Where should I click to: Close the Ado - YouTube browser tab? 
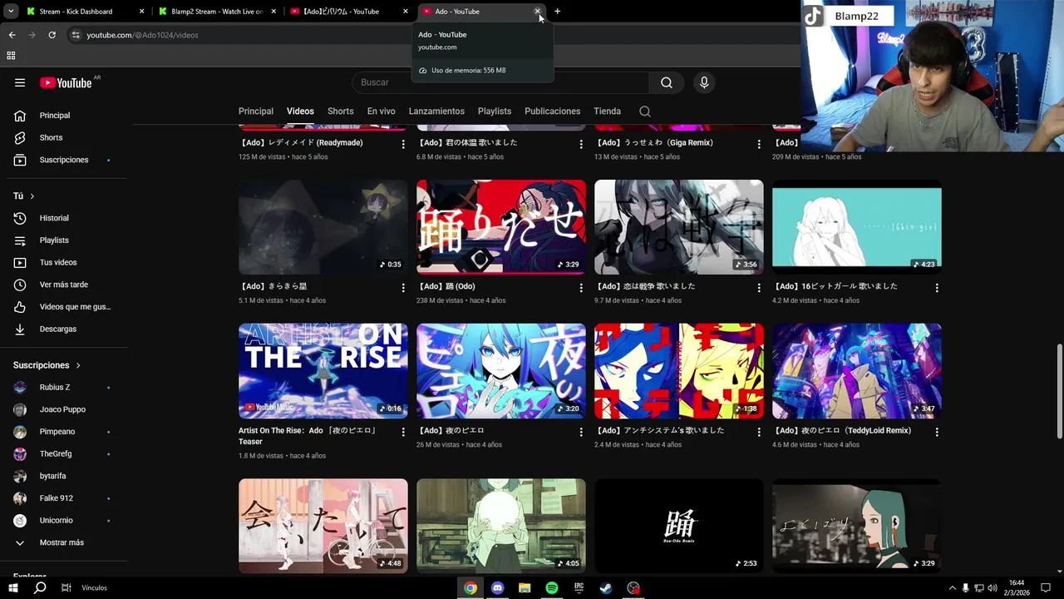click(537, 12)
